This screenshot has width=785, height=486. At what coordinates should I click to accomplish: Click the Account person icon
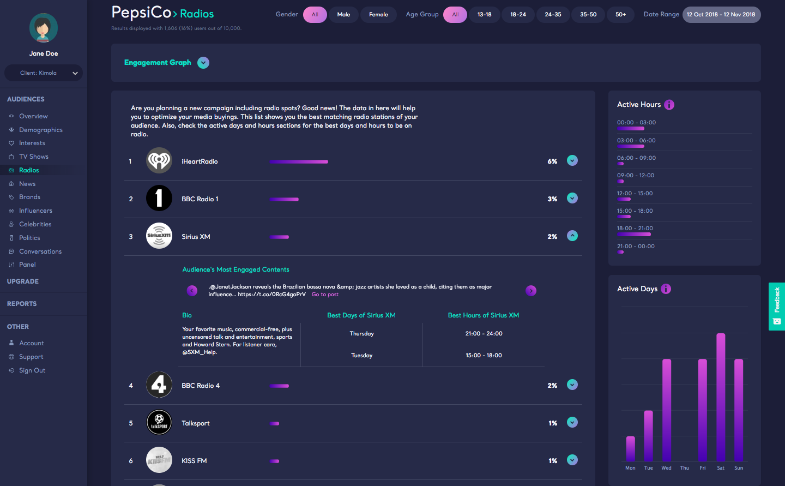pyautogui.click(x=11, y=343)
